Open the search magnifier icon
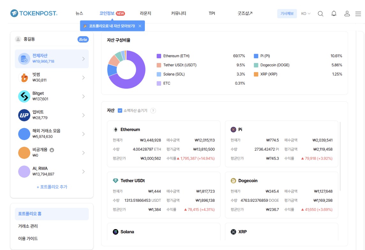This screenshot has height=250, width=365. click(x=321, y=14)
